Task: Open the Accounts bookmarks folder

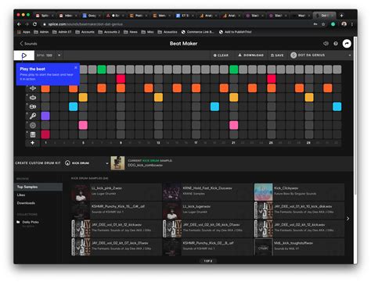Action: 85,32
